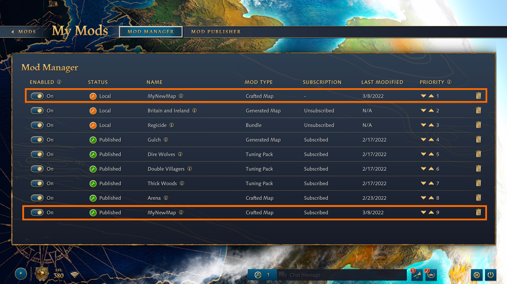Image resolution: width=507 pixels, height=284 pixels.
Task: Click the wifi connection status icon
Action: pyautogui.click(x=75, y=275)
